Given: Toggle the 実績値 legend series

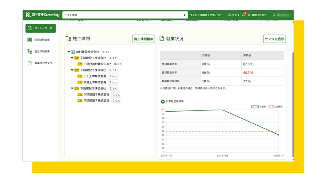Looking at the screenshot, I should pyautogui.click(x=254, y=107).
